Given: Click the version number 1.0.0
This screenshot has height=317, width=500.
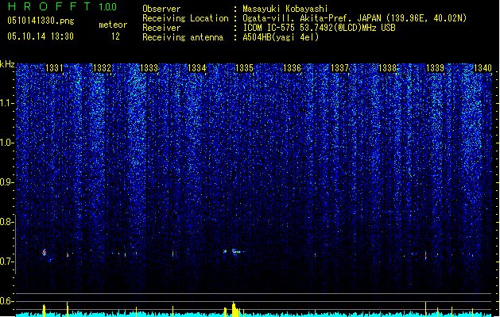Looking at the screenshot, I should tap(108, 7).
